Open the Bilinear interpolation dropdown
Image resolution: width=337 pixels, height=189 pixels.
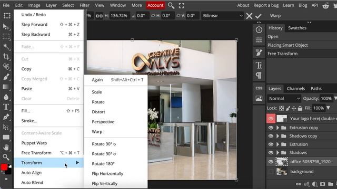222,16
